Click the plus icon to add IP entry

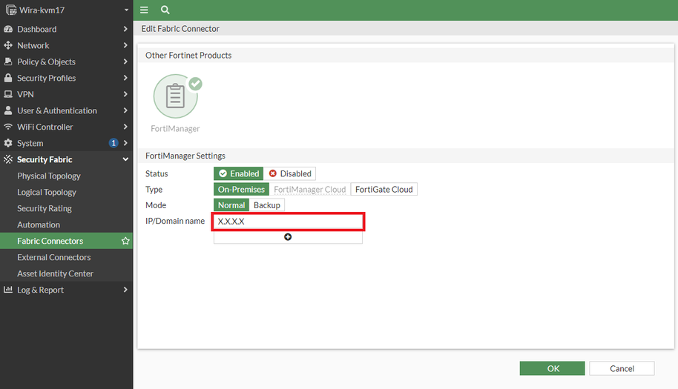[x=288, y=237]
